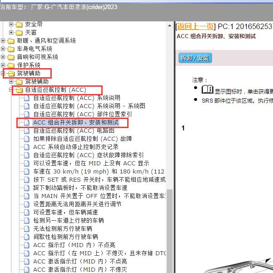Select the top-level 驾驶辅助 tree folder

point(29,73)
